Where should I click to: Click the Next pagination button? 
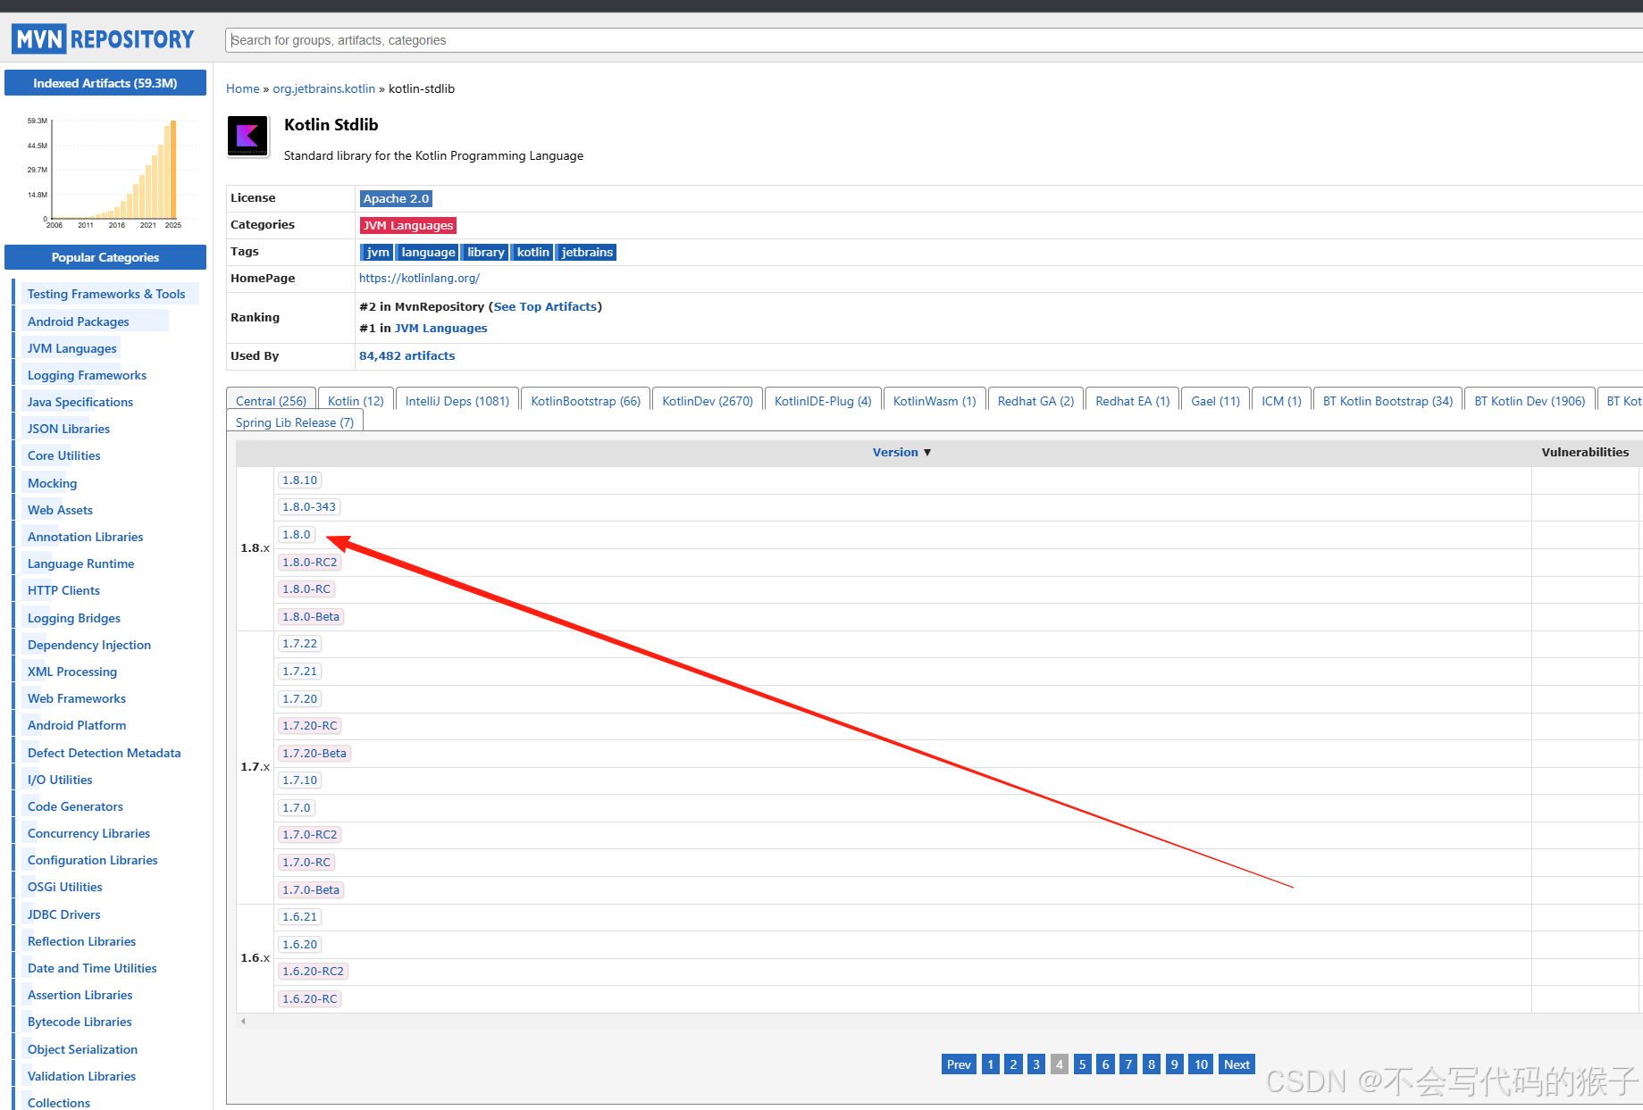(1236, 1064)
